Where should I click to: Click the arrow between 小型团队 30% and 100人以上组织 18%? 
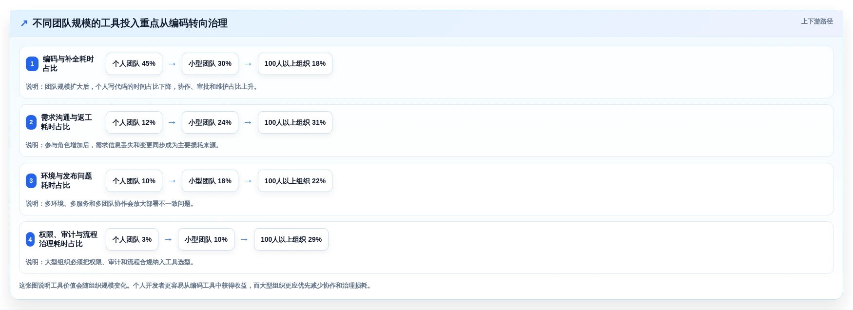(x=248, y=64)
